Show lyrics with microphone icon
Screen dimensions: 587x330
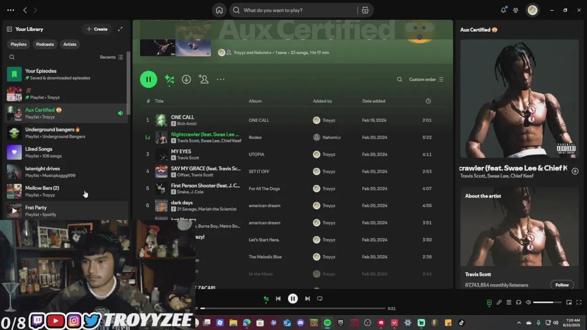tap(499, 302)
